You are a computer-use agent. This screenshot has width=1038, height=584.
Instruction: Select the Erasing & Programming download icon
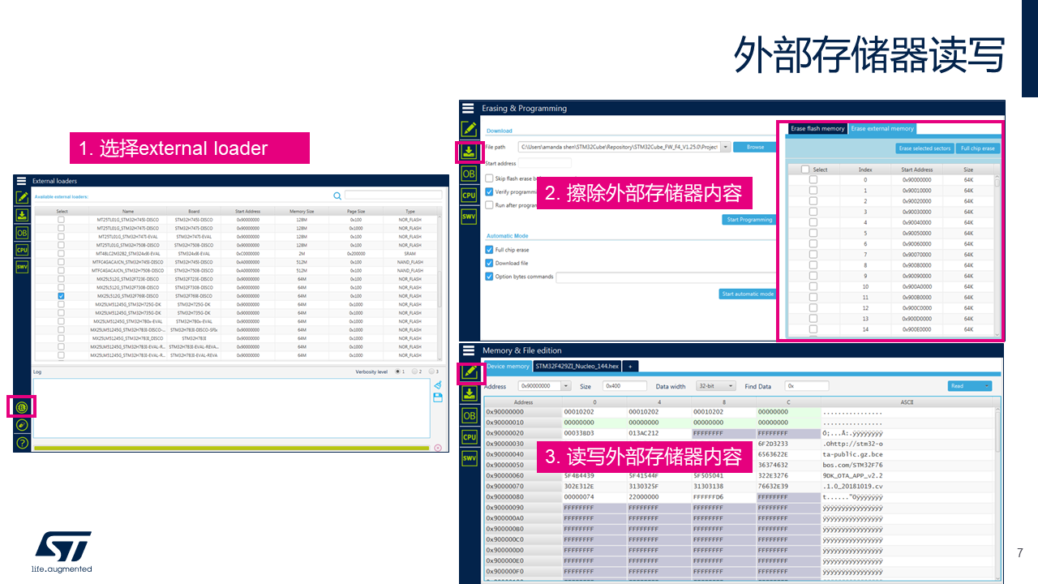click(468, 151)
